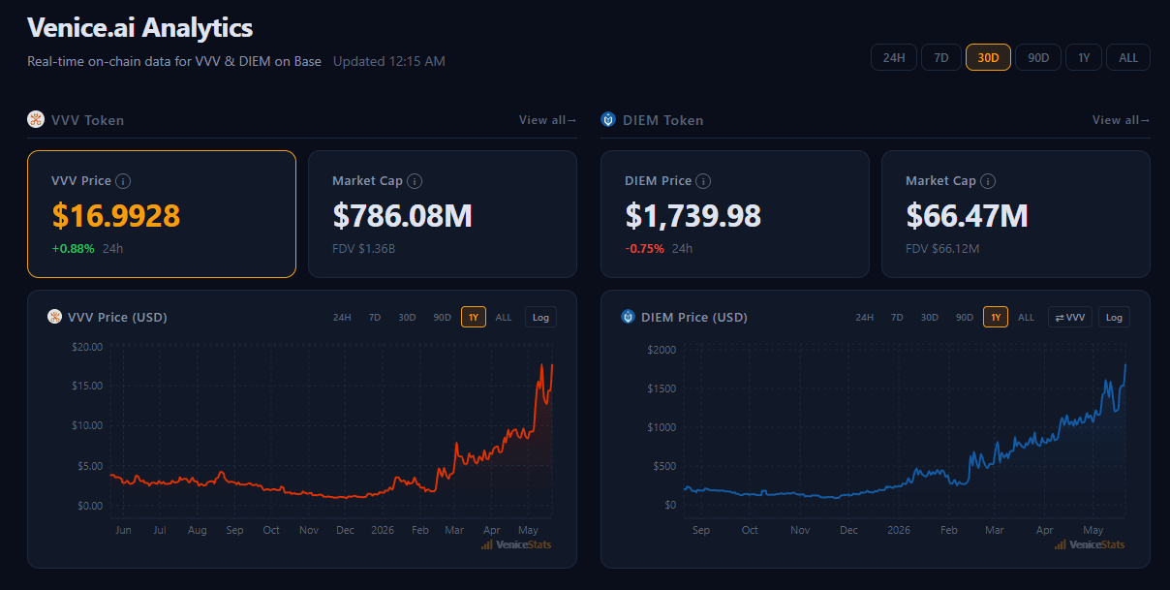Click the +0.88% 24h change text

tap(74, 248)
